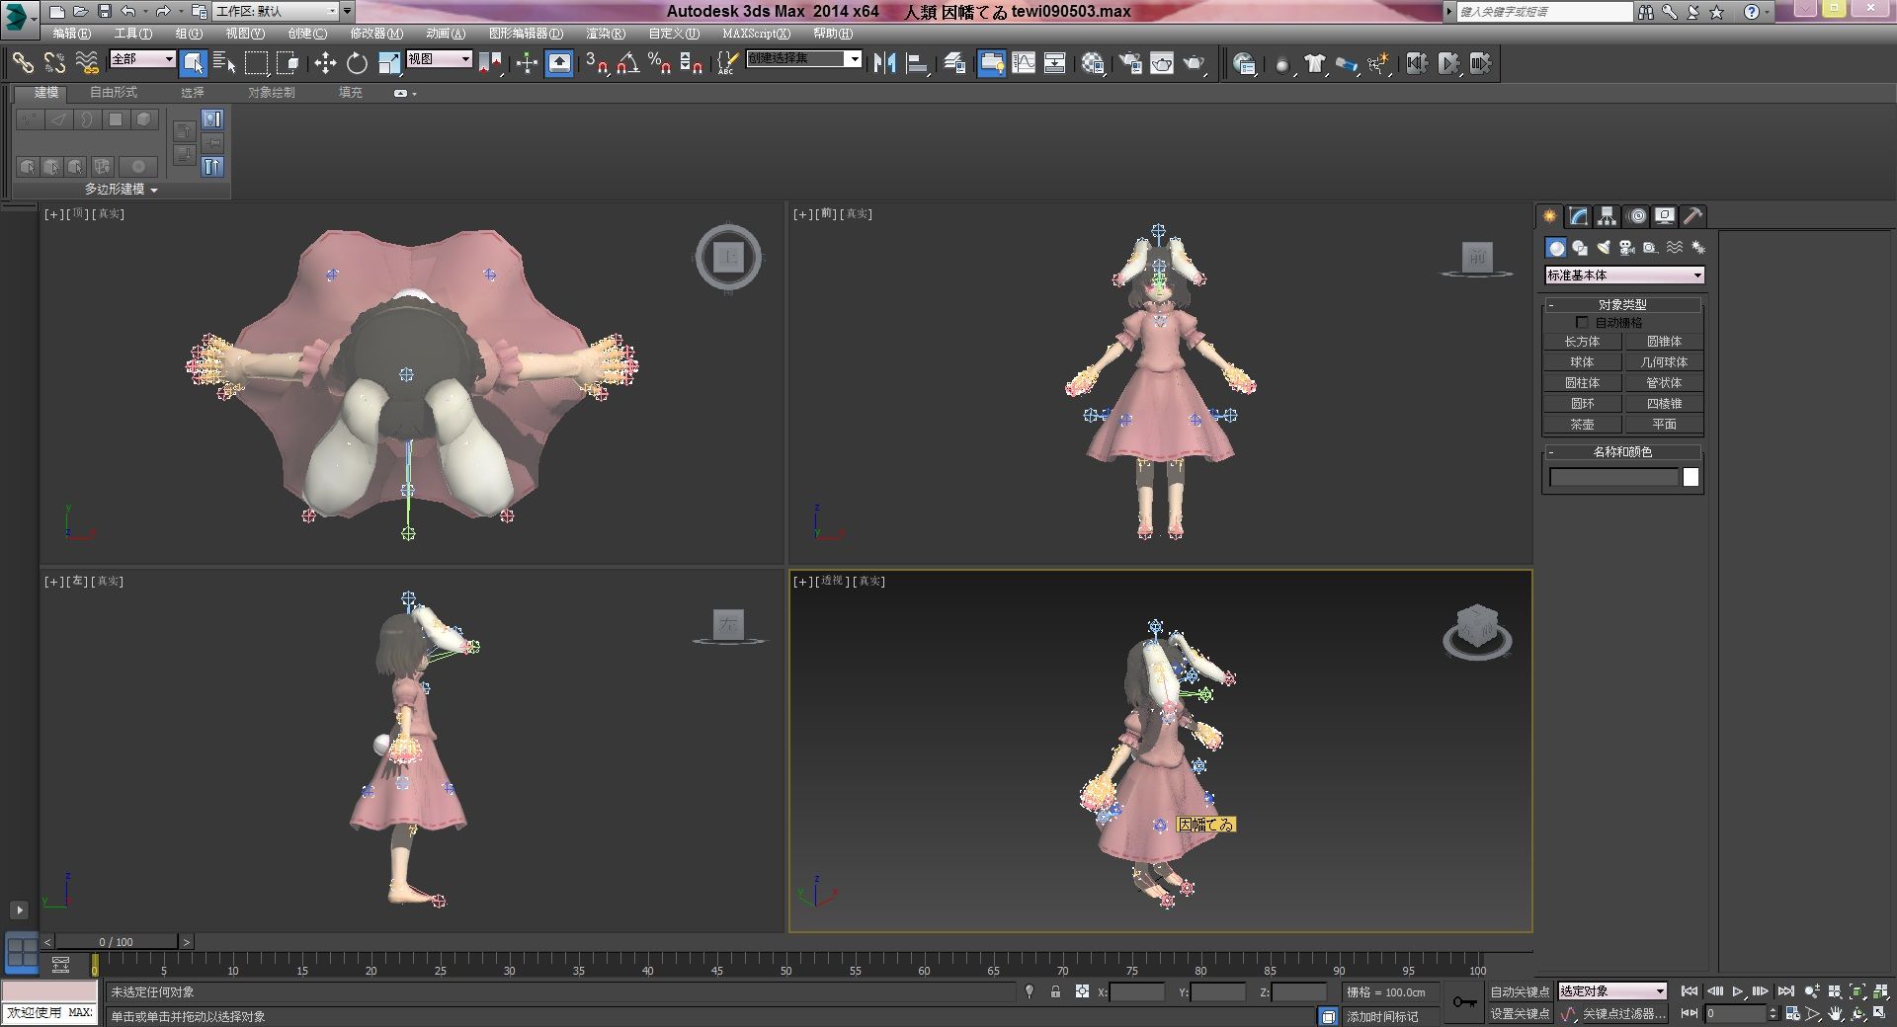Viewport: 1897px width, 1027px height.
Task: Activate Select and Scale tool
Action: point(389,63)
